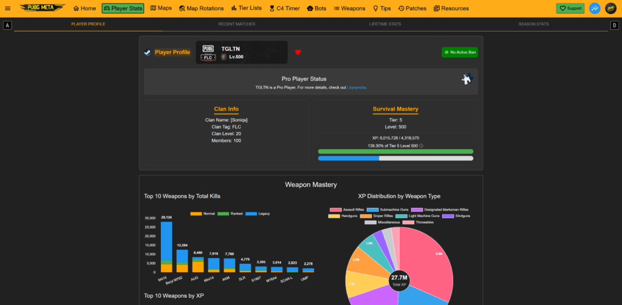Click the 'Clan Name: [Soniqs]' text
This screenshot has height=305, width=622.
click(x=226, y=120)
